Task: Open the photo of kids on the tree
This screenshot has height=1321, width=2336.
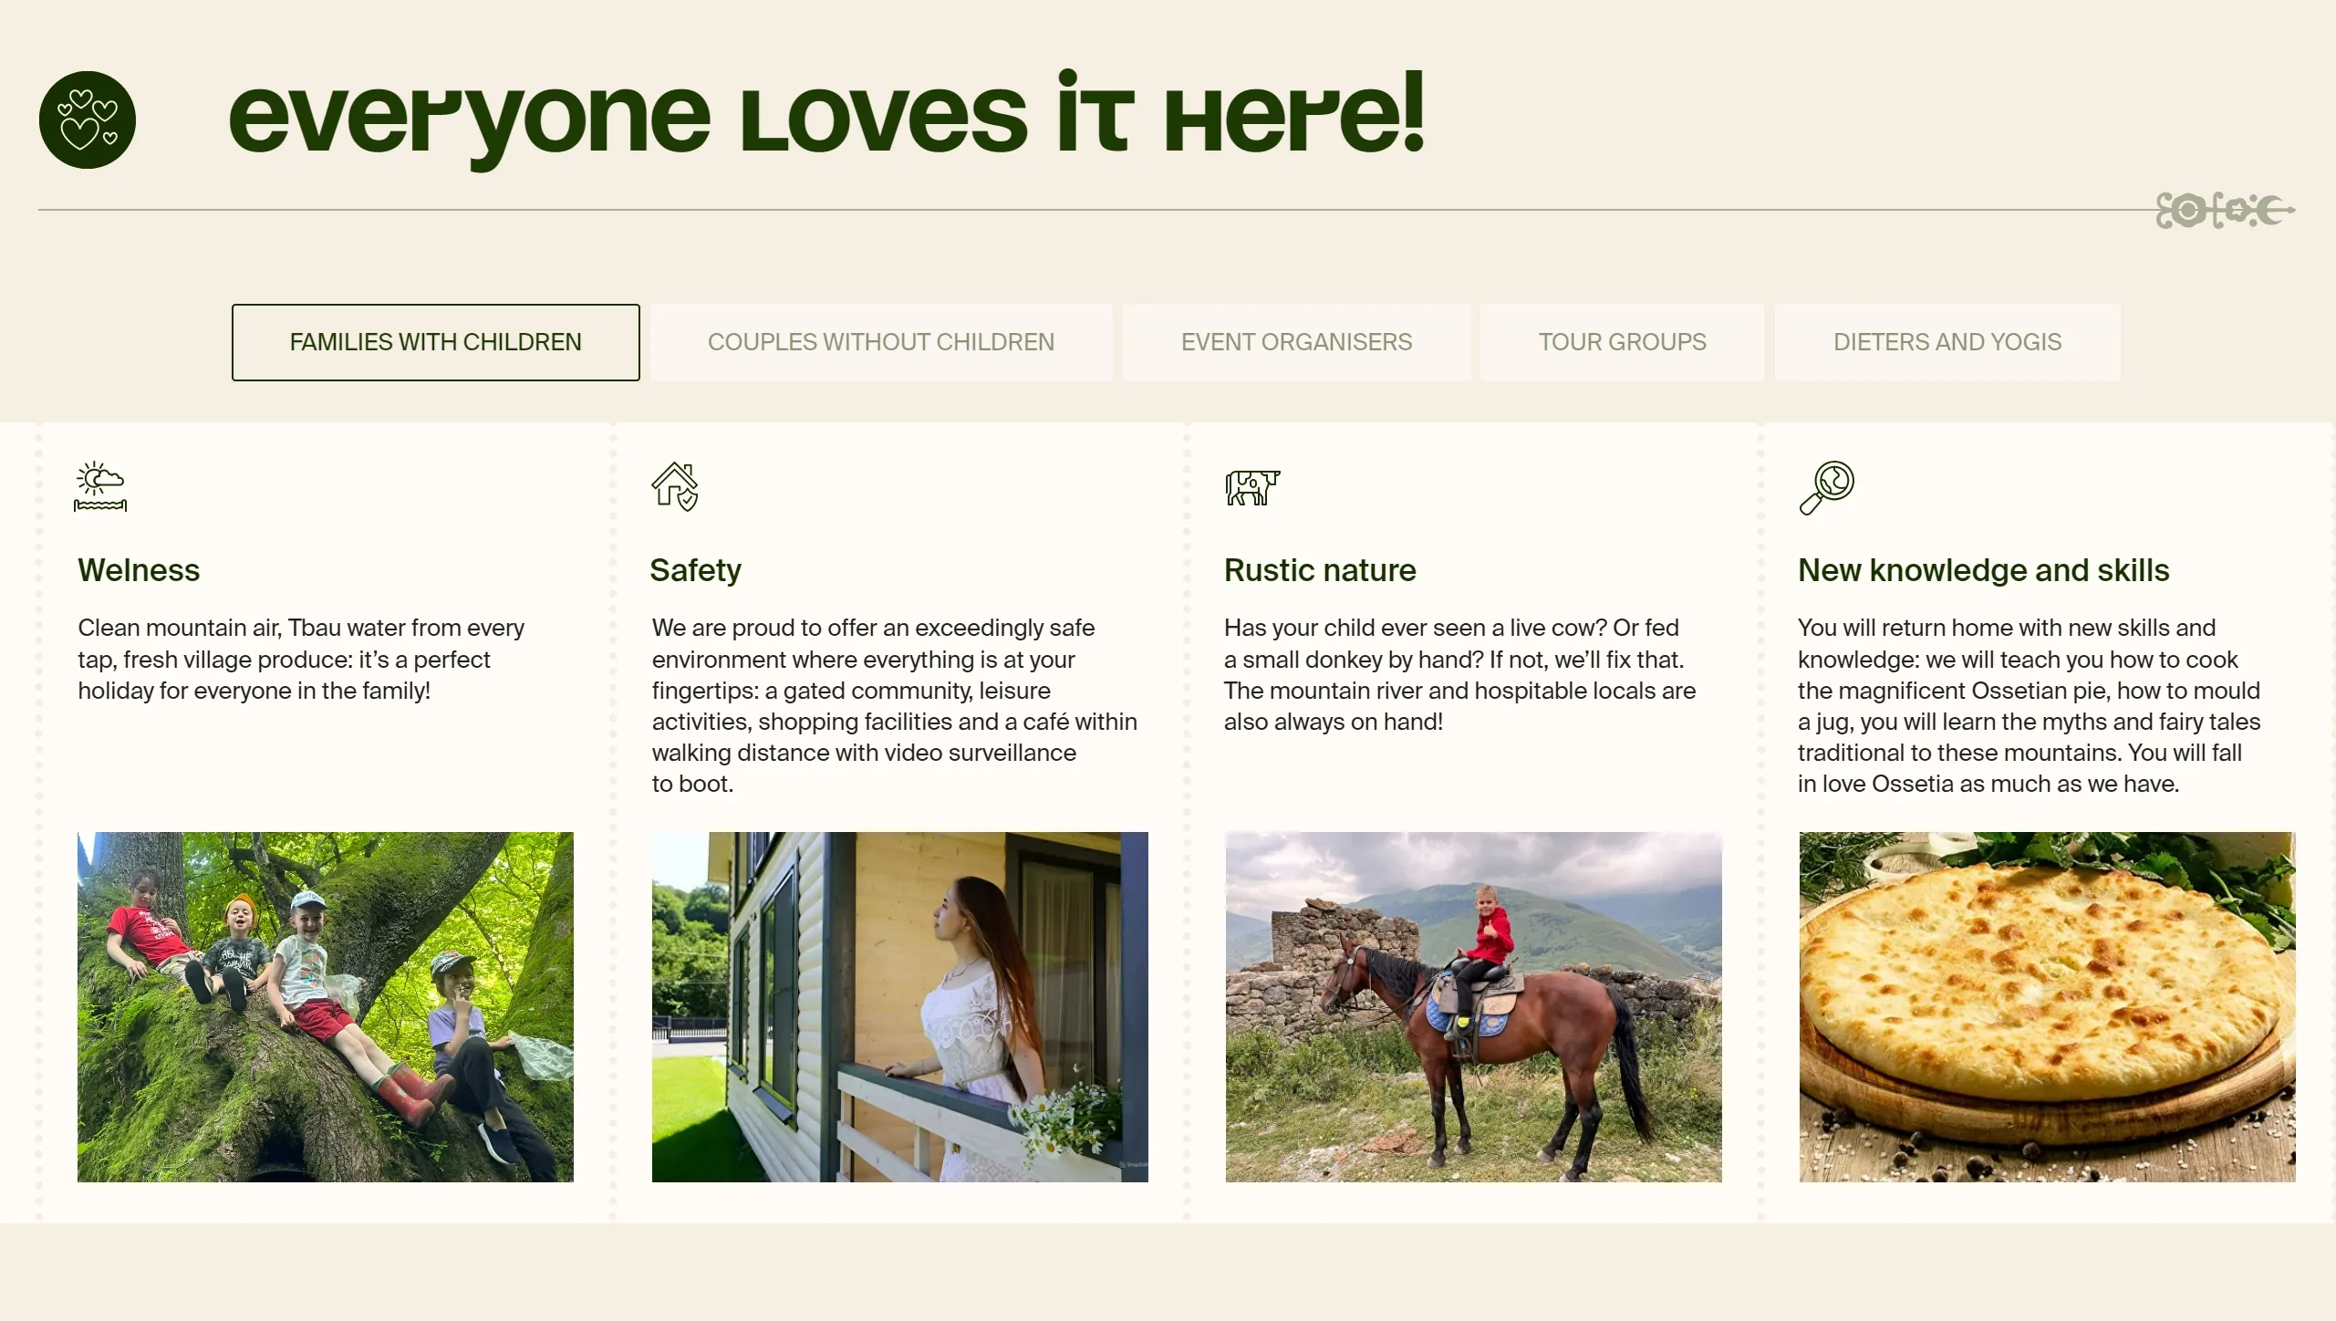Action: tap(326, 1007)
